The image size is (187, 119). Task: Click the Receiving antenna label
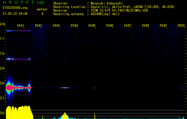(68, 14)
